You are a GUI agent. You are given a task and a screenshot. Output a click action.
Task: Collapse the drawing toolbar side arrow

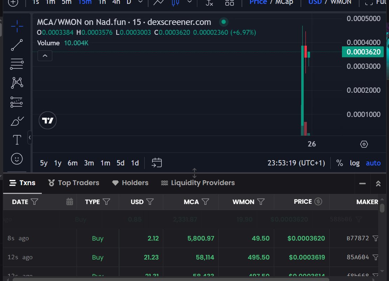(30, 137)
